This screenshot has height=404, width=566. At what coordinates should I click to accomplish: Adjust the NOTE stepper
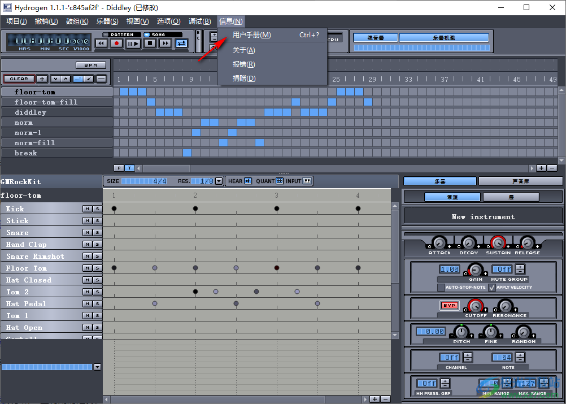520,358
